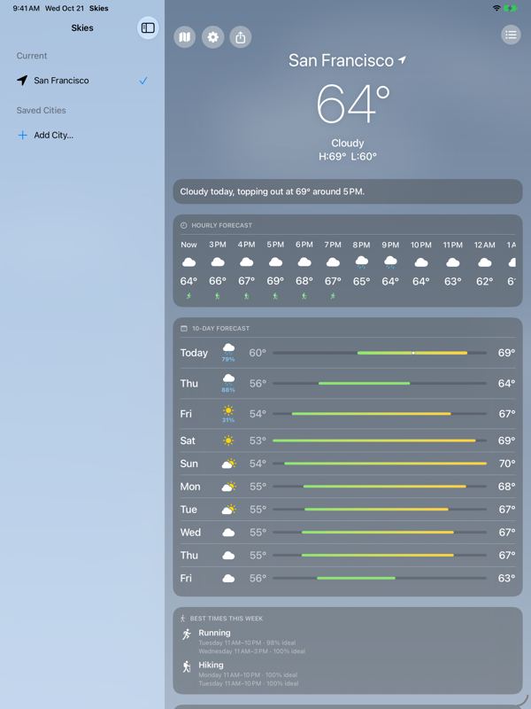Toggle the sidebar panel icon
The width and height of the screenshot is (531, 709).
click(x=148, y=28)
